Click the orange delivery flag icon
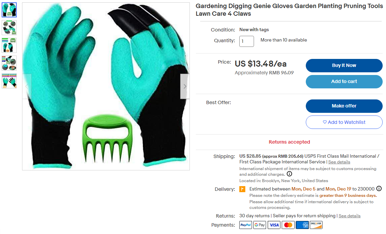386x234 pixels. click(x=242, y=189)
